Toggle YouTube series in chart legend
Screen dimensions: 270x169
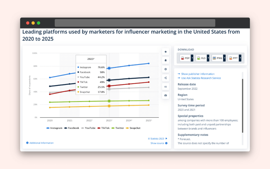point(88,128)
